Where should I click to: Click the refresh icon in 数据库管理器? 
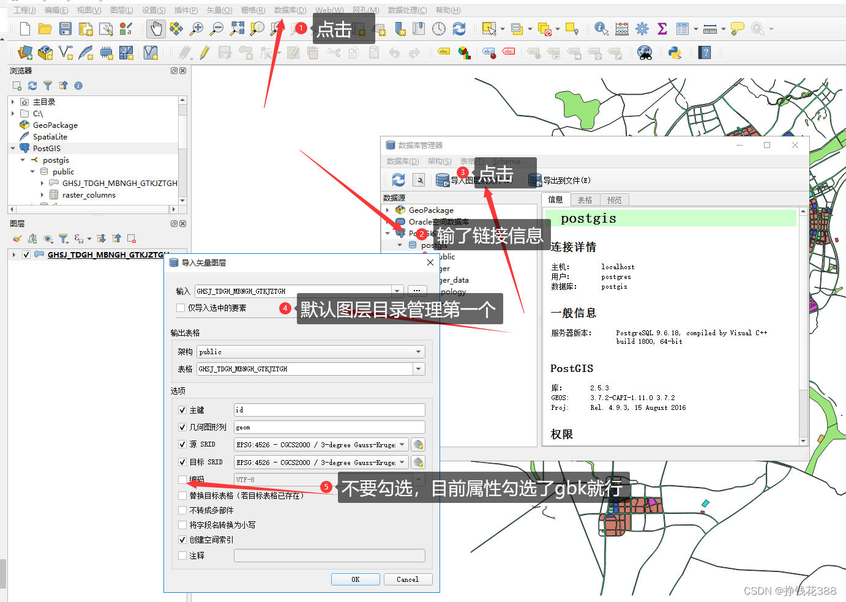tap(399, 179)
